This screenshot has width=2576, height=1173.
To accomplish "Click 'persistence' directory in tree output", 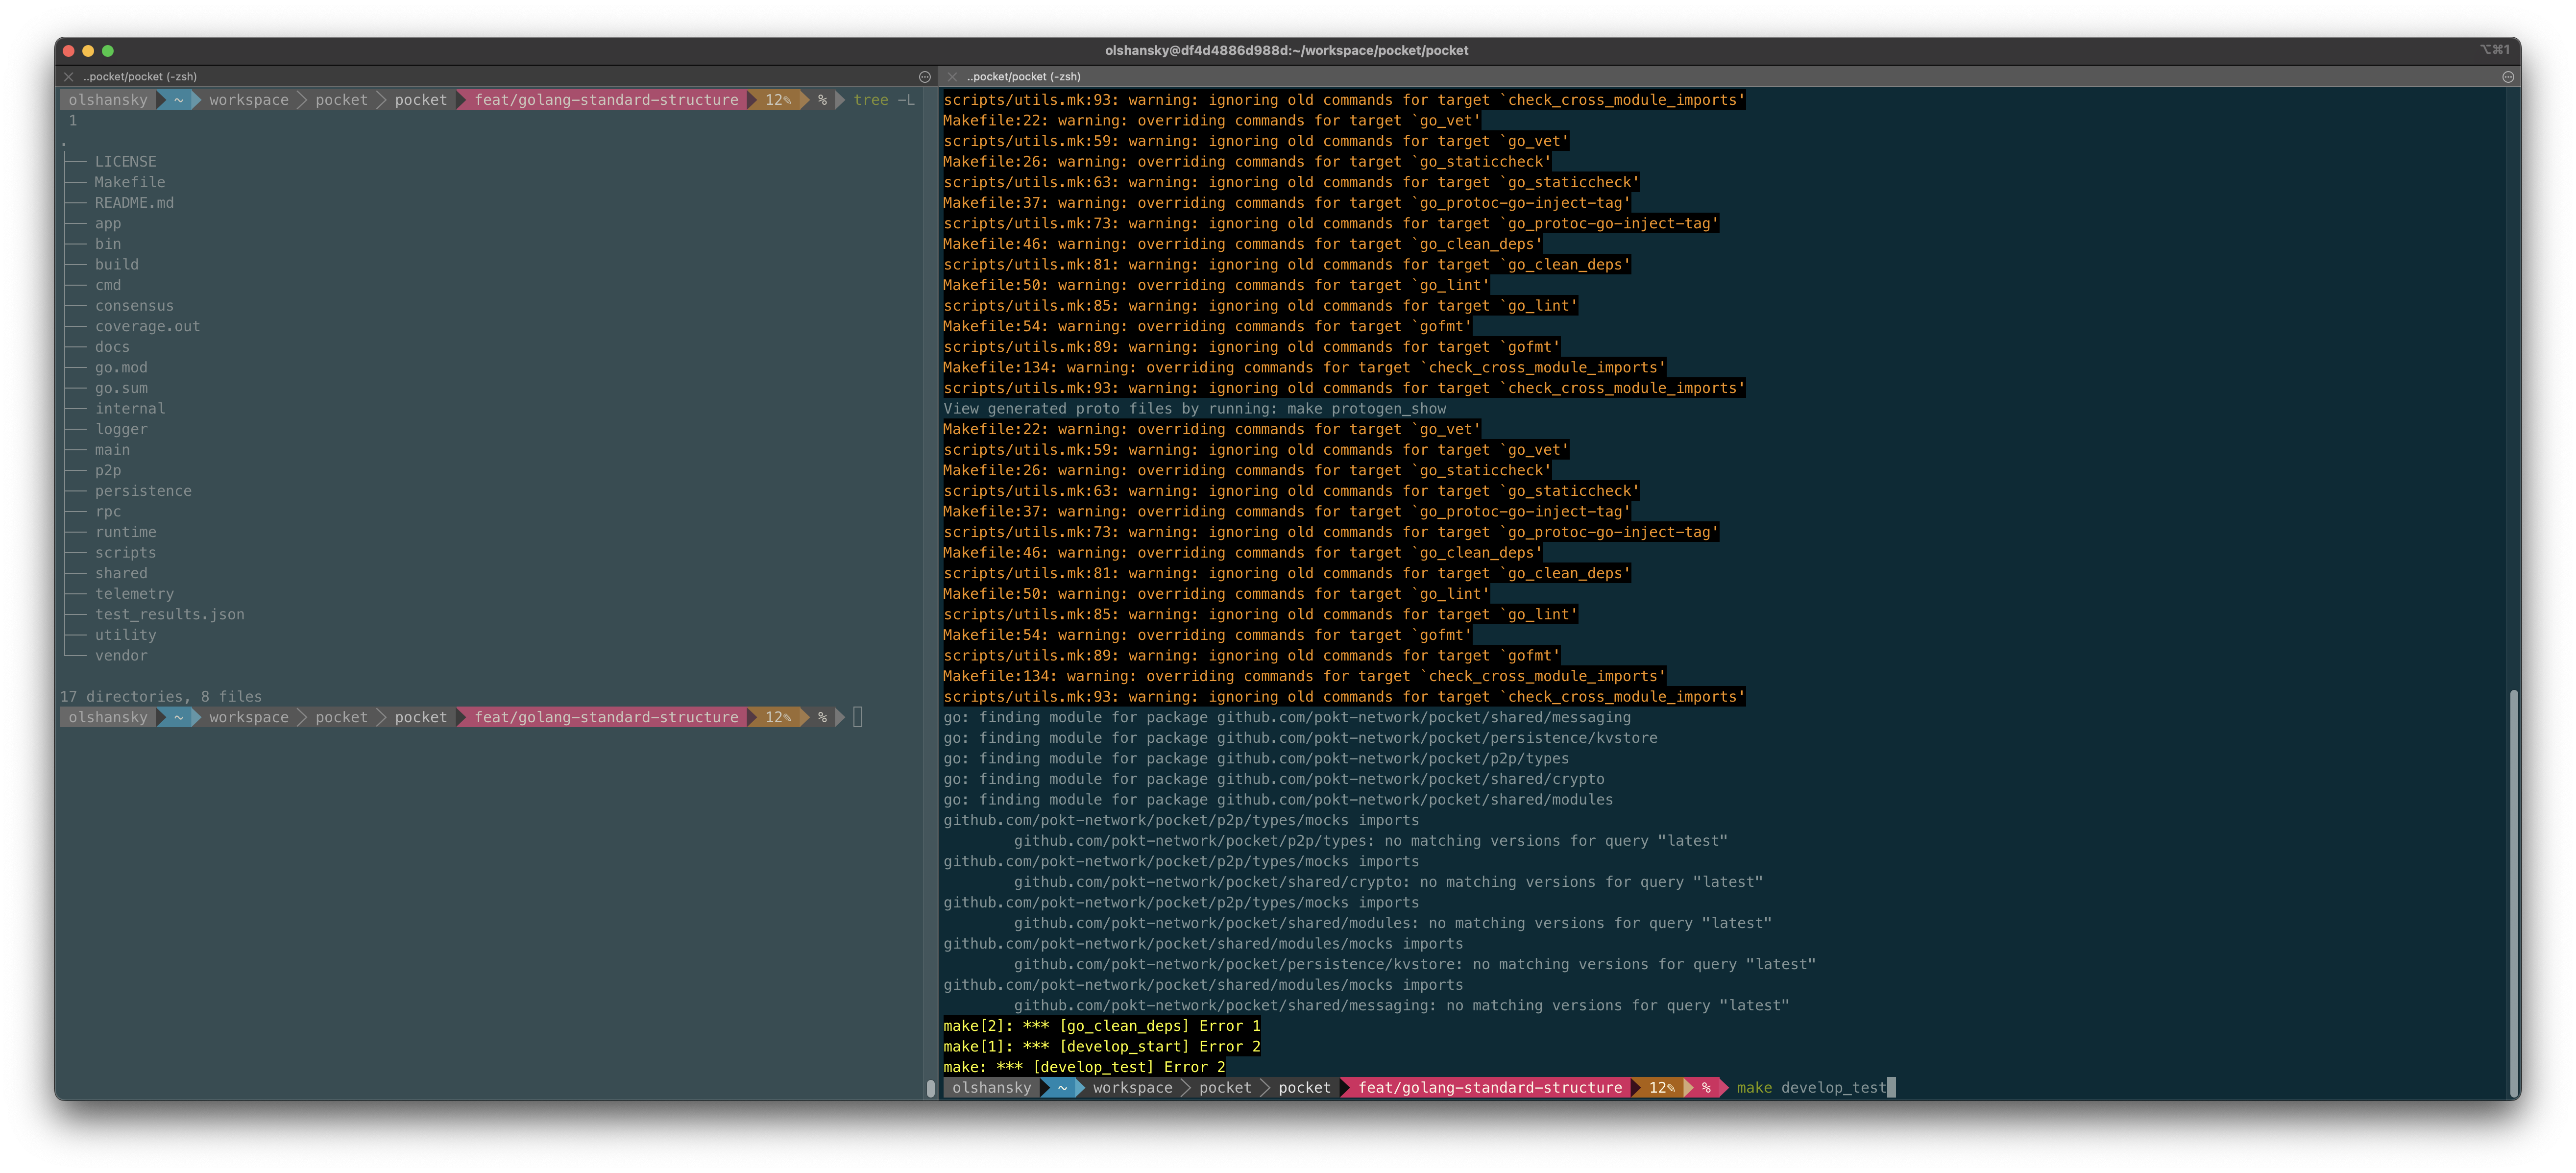I will 143,491.
